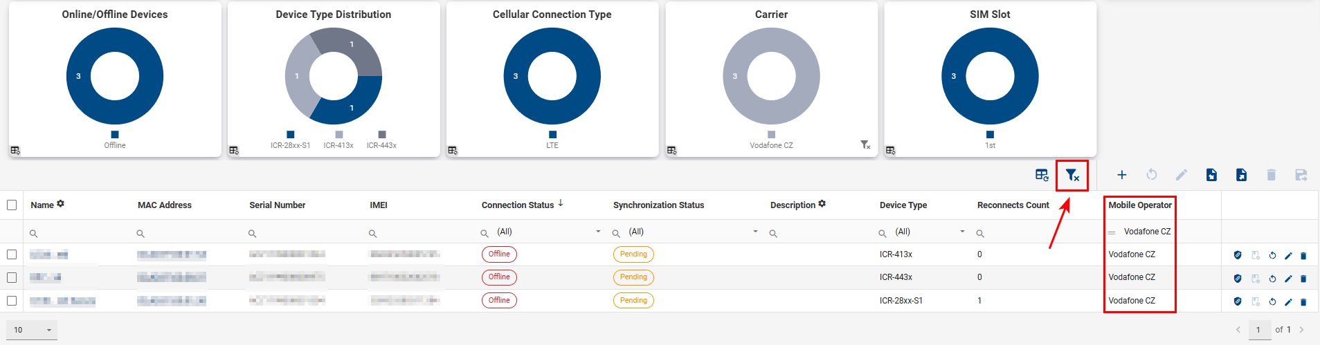Screen dimensions: 1320x345
Task: Edit the ICR-443x row with the pencil icon
Action: tap(1288, 279)
